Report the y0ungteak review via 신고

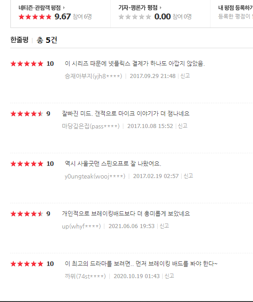(x=188, y=176)
